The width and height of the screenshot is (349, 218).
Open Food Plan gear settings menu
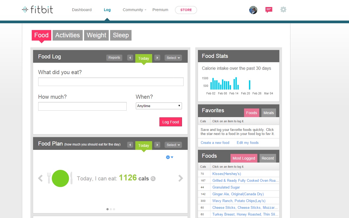point(169,157)
